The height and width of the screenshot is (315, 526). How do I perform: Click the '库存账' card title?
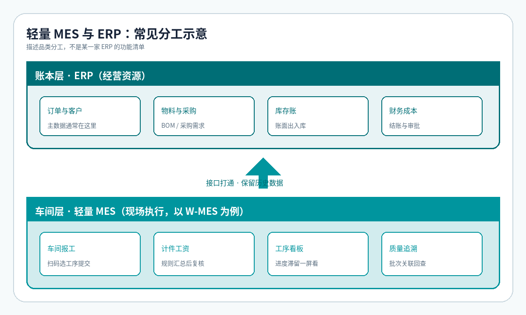(286, 111)
